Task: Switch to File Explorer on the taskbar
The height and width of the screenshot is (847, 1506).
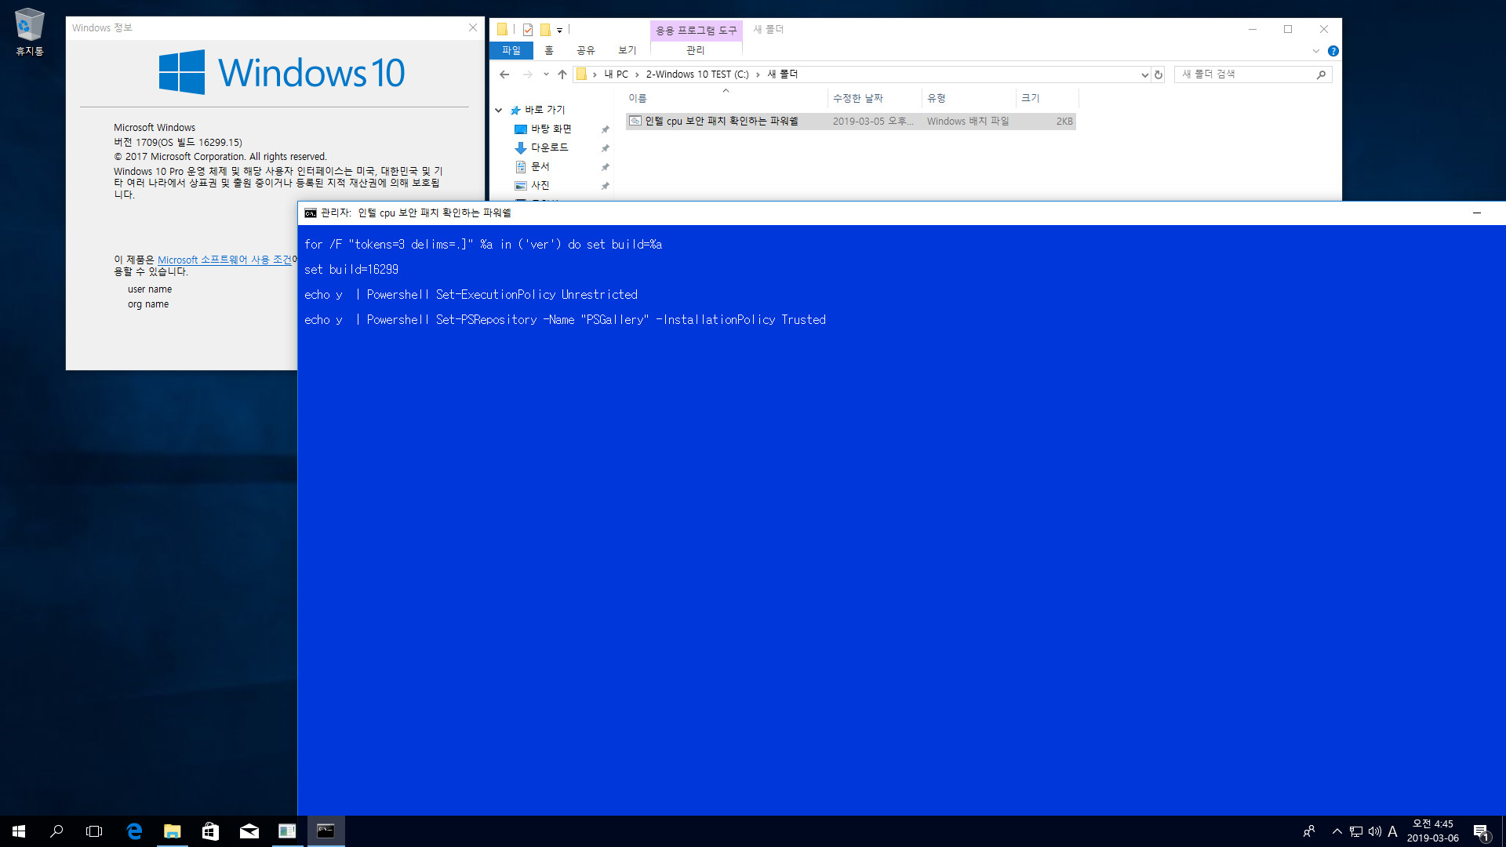Action: (x=172, y=831)
